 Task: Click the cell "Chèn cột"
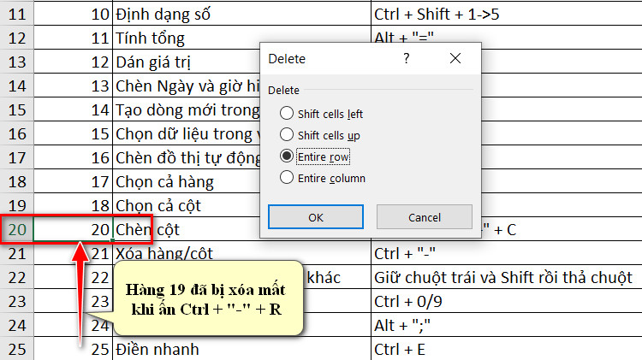coord(187,229)
